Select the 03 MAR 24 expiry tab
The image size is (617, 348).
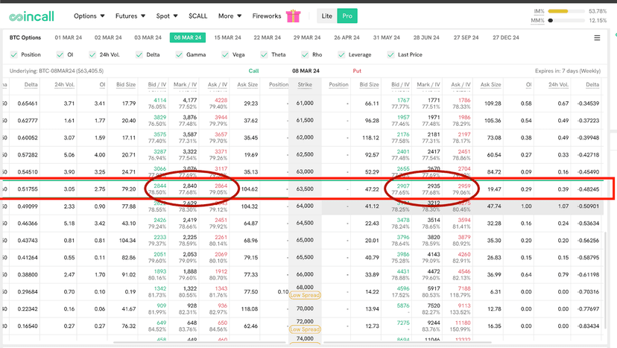click(x=148, y=38)
